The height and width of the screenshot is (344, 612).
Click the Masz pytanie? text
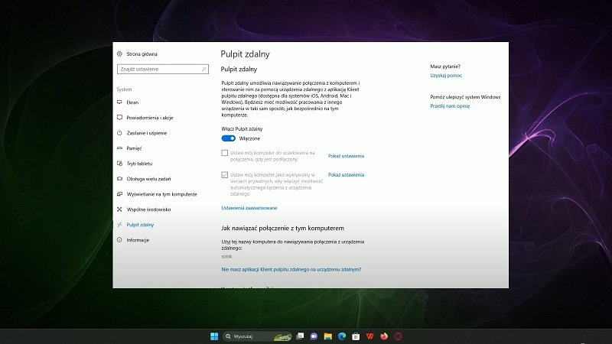coord(445,67)
